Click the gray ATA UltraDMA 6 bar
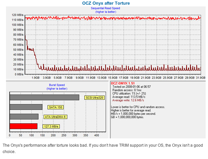 point(24,116)
